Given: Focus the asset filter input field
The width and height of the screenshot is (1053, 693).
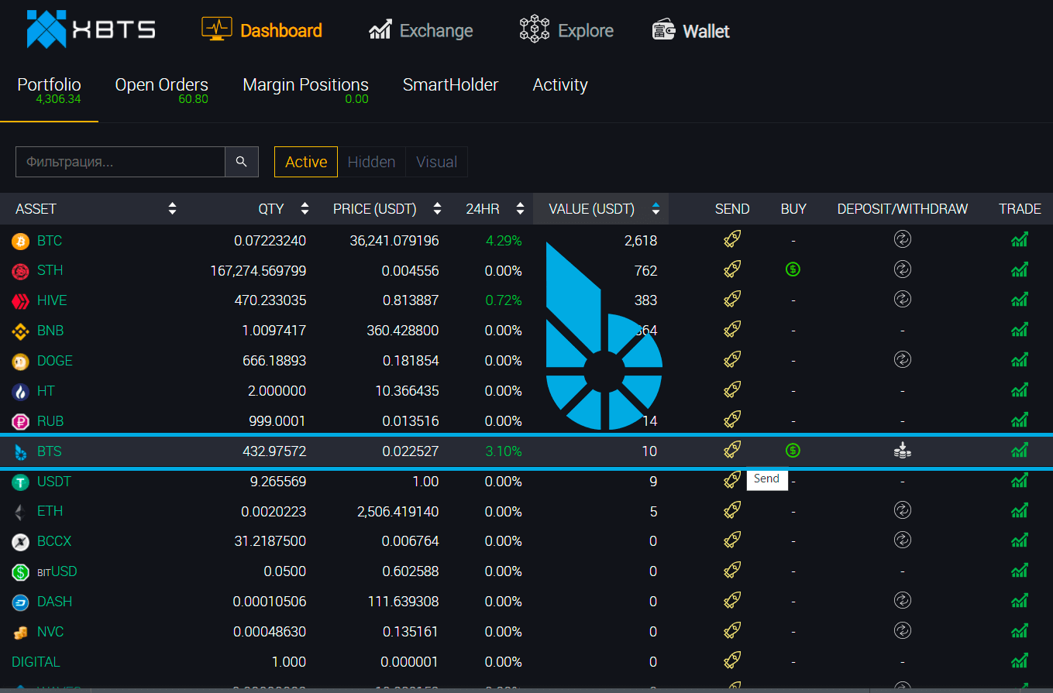Looking at the screenshot, I should [120, 162].
